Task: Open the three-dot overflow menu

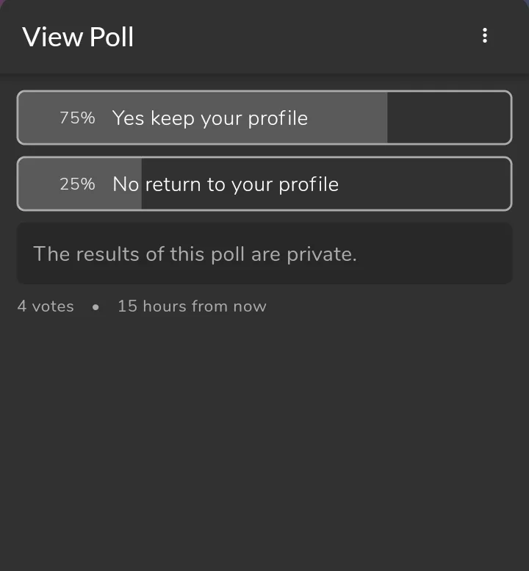Action: [x=485, y=35]
